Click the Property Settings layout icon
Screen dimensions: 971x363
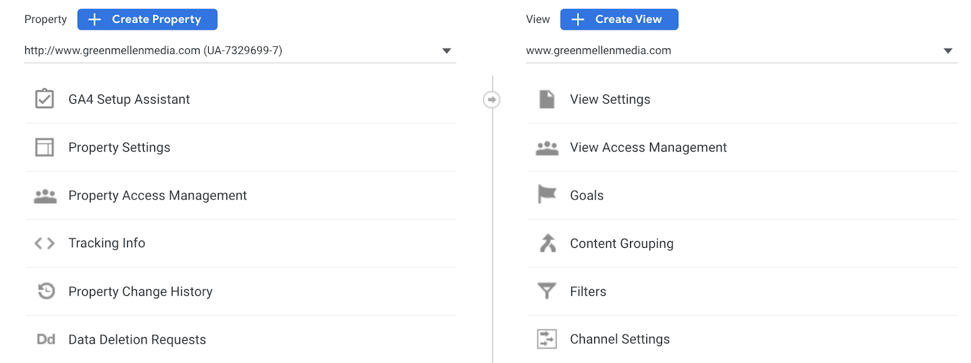point(44,147)
